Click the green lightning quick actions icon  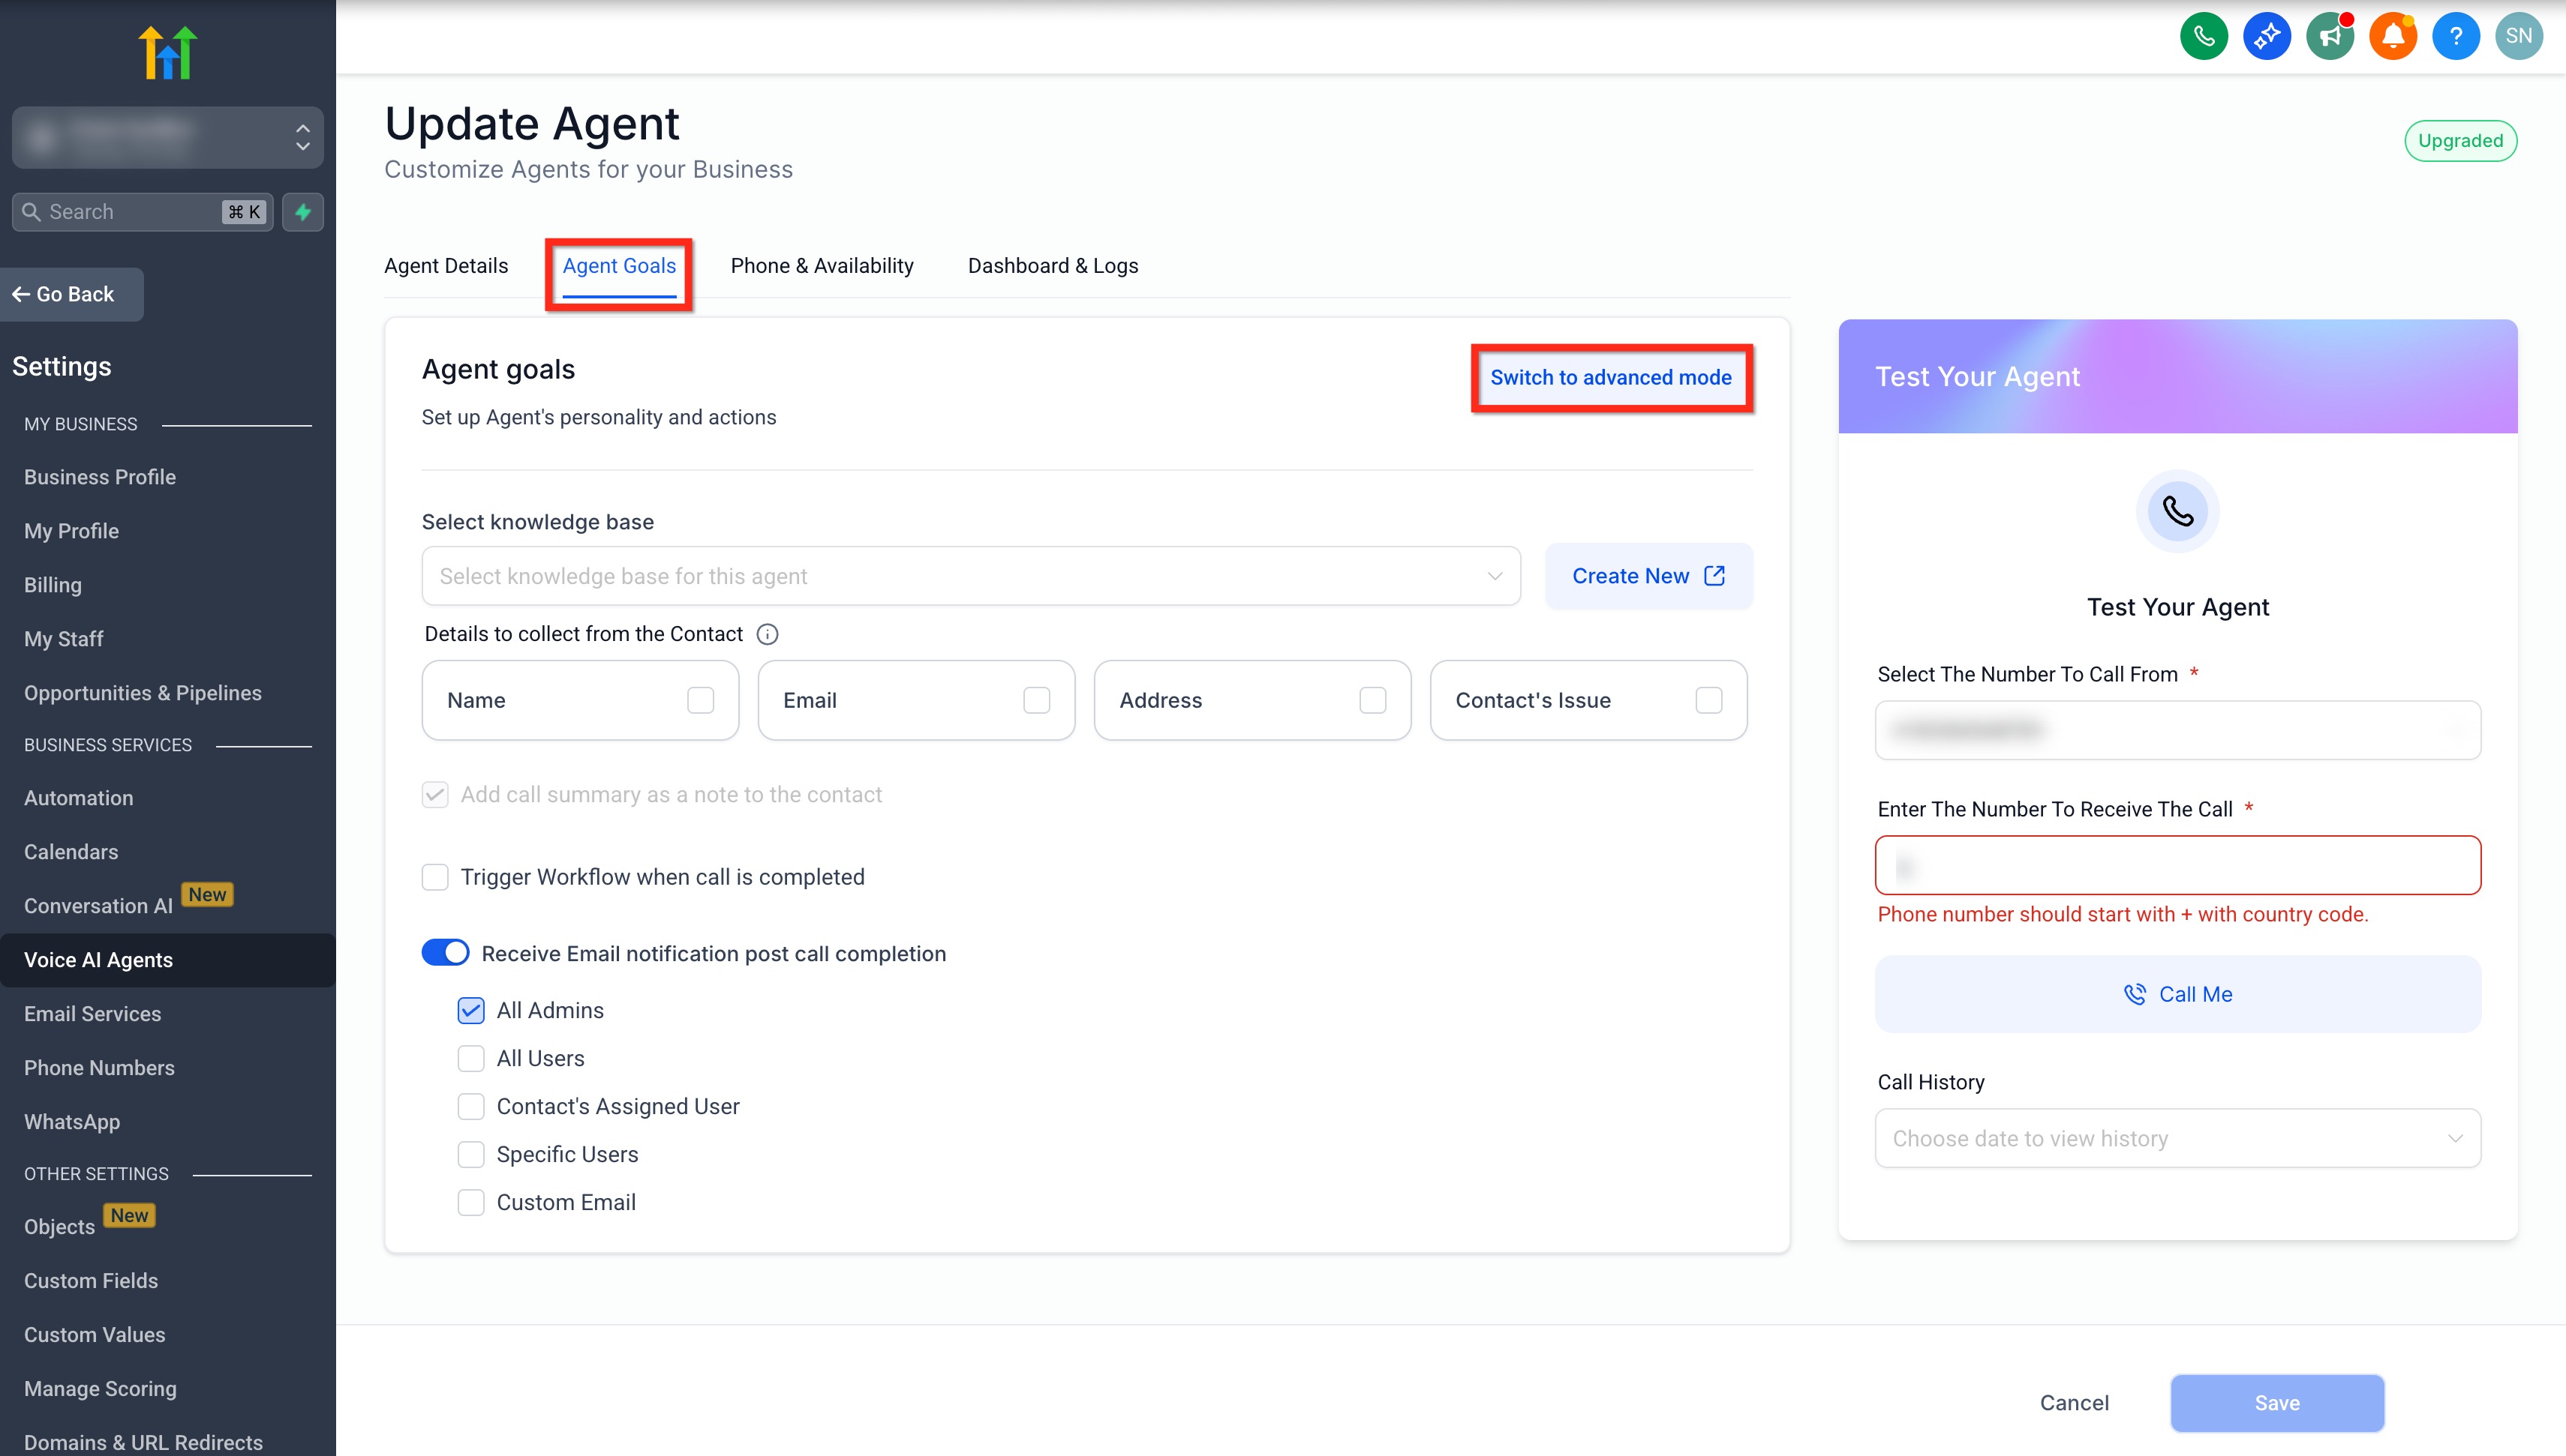point(303,212)
